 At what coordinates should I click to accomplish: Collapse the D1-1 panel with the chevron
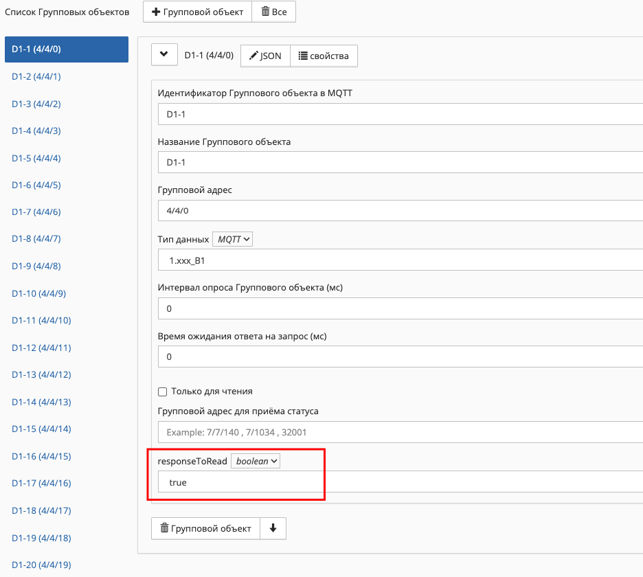(164, 55)
